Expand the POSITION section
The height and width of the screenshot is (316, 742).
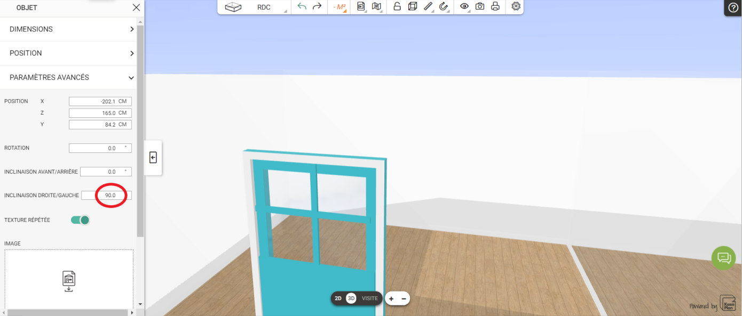coord(68,53)
